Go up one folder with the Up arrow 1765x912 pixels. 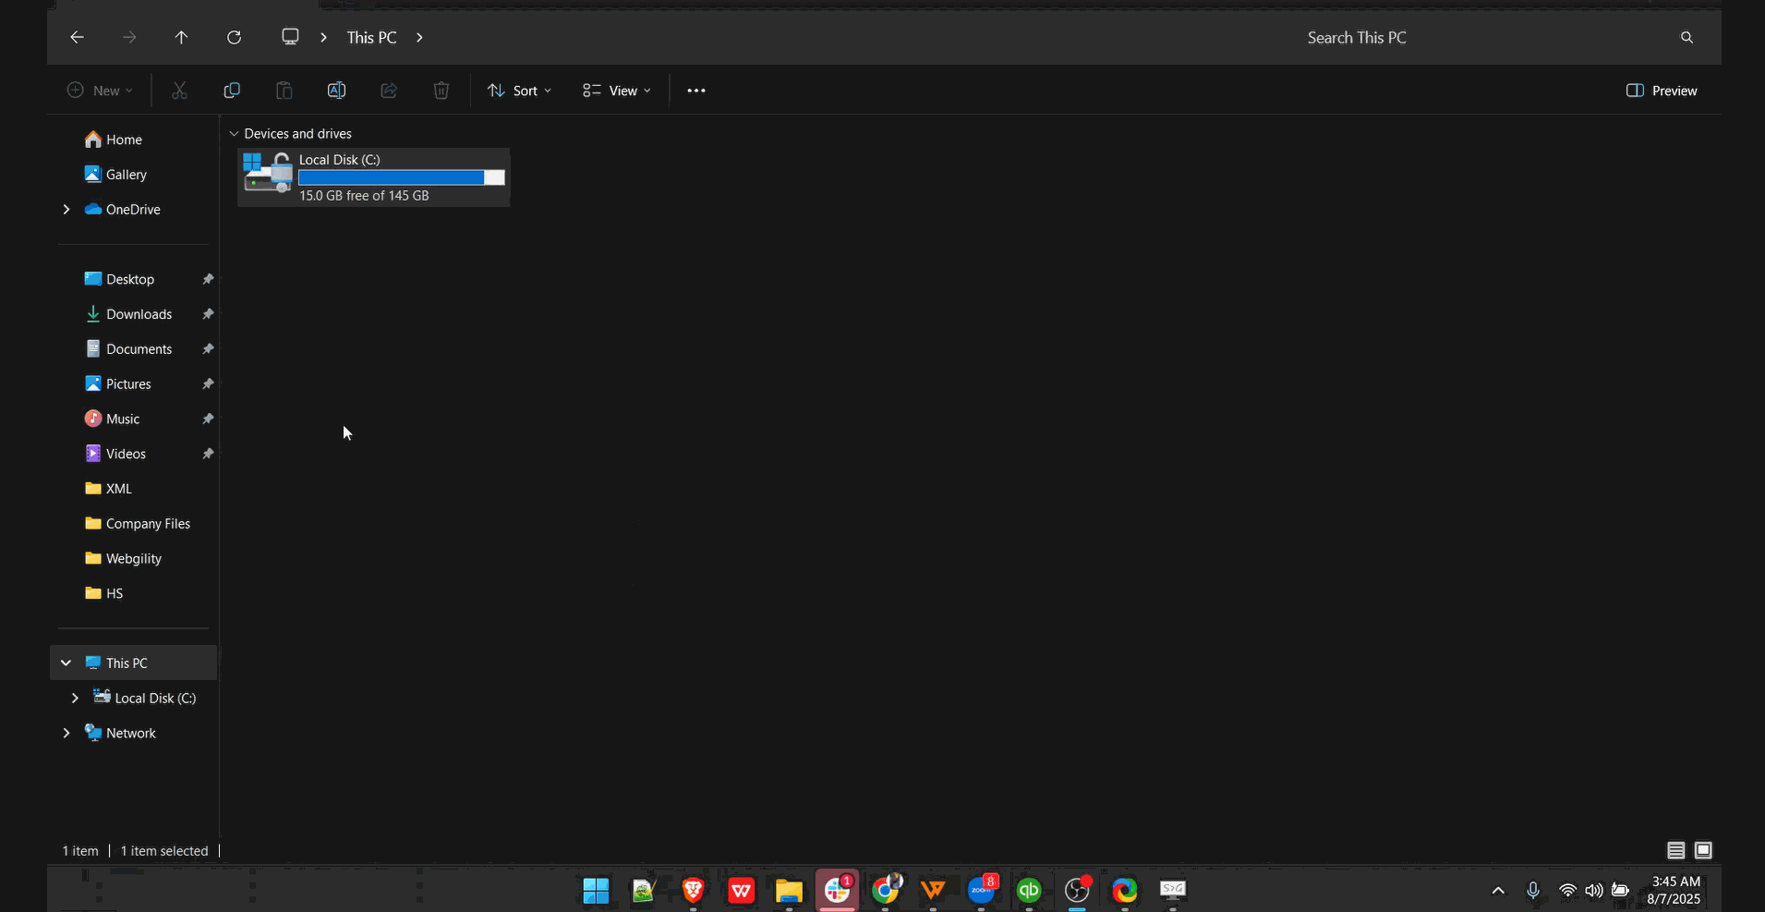point(181,37)
